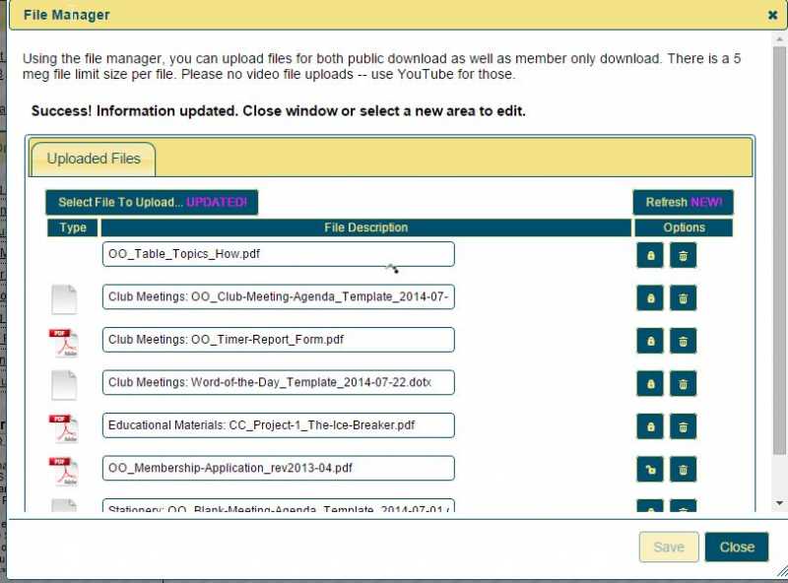Toggle lock for OO_Table_Topics_How.pdf
Screen dimensions: 788x583
coord(650,255)
